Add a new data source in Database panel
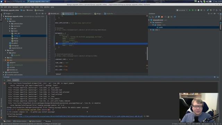 coord(150,17)
